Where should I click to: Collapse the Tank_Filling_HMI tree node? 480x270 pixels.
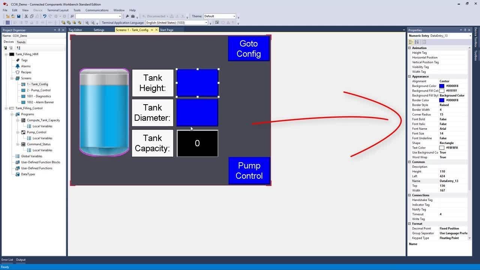pos(6,54)
